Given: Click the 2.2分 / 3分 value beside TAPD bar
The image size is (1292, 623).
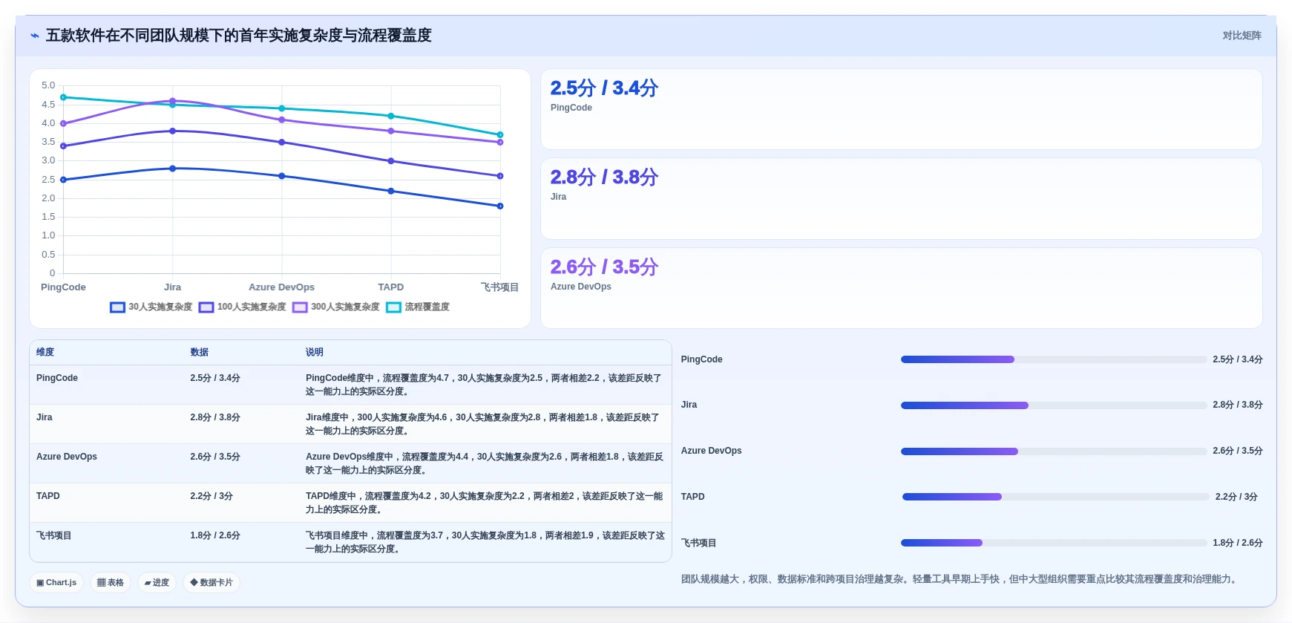Looking at the screenshot, I should (x=1236, y=497).
